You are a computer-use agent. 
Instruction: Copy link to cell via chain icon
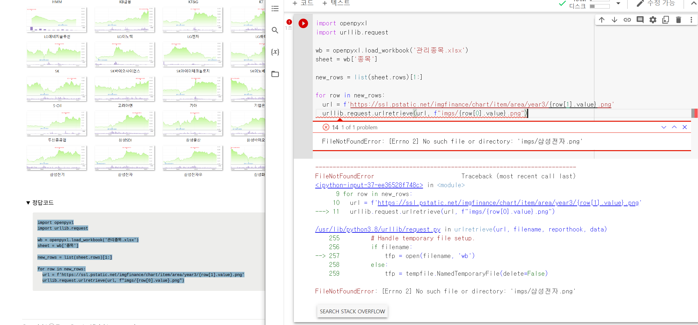[627, 20]
